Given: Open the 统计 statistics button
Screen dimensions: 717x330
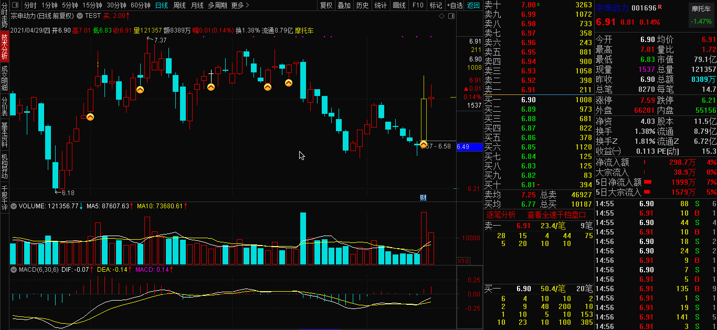Looking at the screenshot, I should click(381, 5).
